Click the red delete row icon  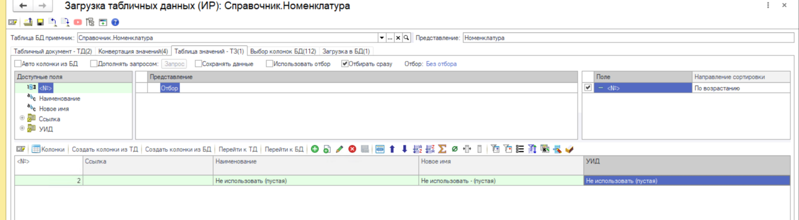click(352, 149)
